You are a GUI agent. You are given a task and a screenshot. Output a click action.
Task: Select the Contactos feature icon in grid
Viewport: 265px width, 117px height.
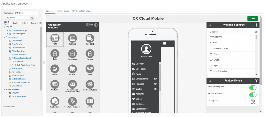click(x=55, y=84)
